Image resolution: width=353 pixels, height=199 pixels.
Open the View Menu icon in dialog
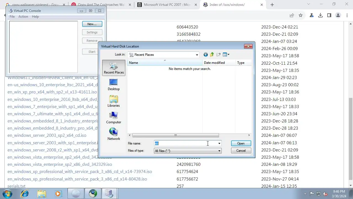click(226, 55)
